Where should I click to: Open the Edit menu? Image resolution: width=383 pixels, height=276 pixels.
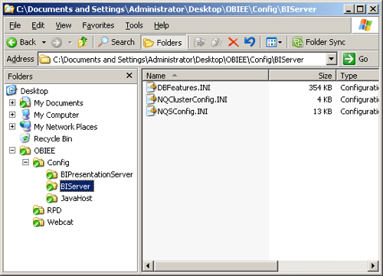(x=38, y=25)
